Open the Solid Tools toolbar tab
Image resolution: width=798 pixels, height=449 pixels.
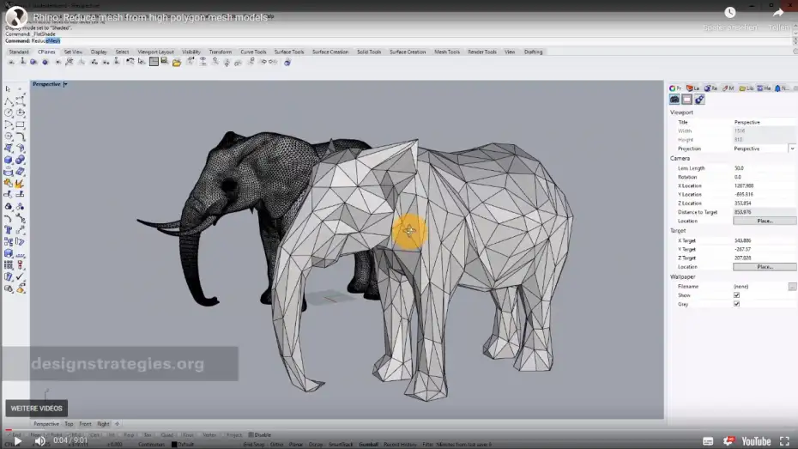coord(369,52)
